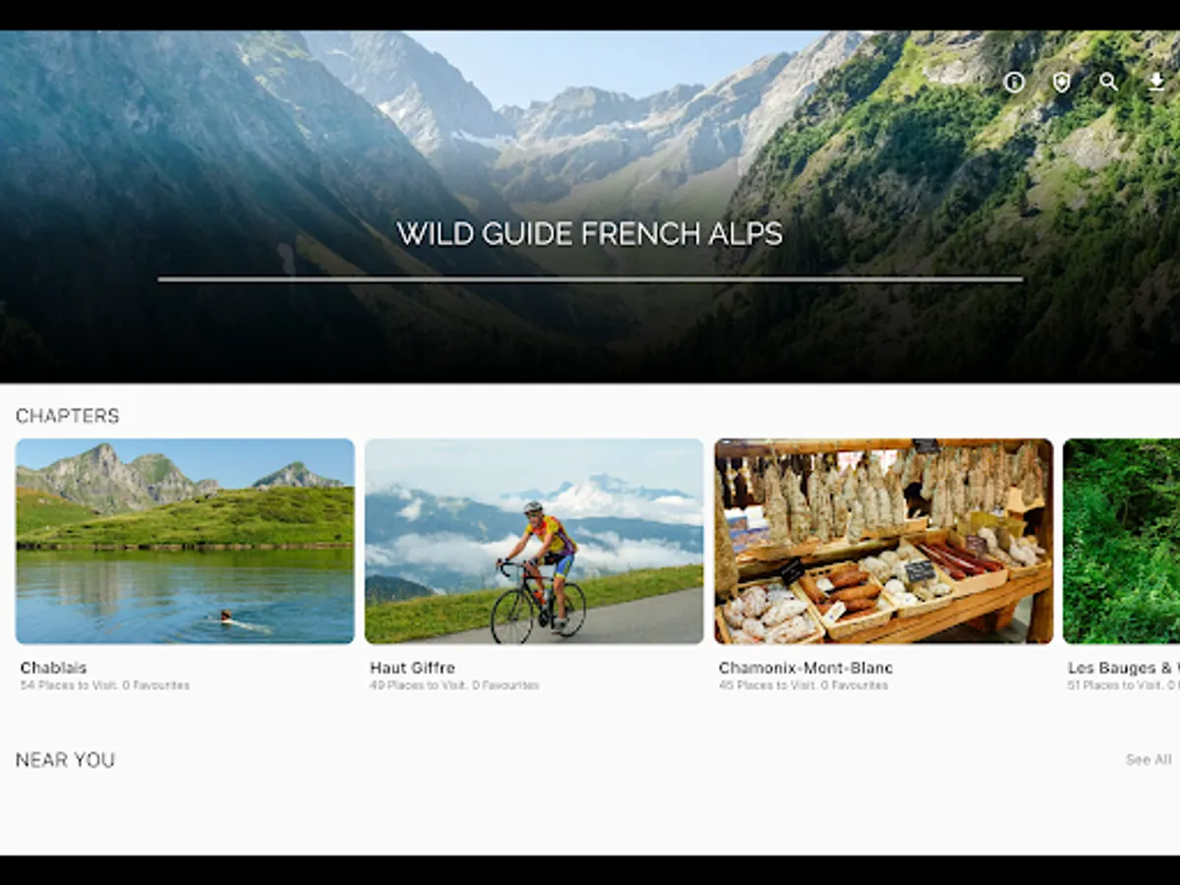Select the Chamonix-Mont-Blanc chapter title
The height and width of the screenshot is (885, 1180).
(805, 668)
